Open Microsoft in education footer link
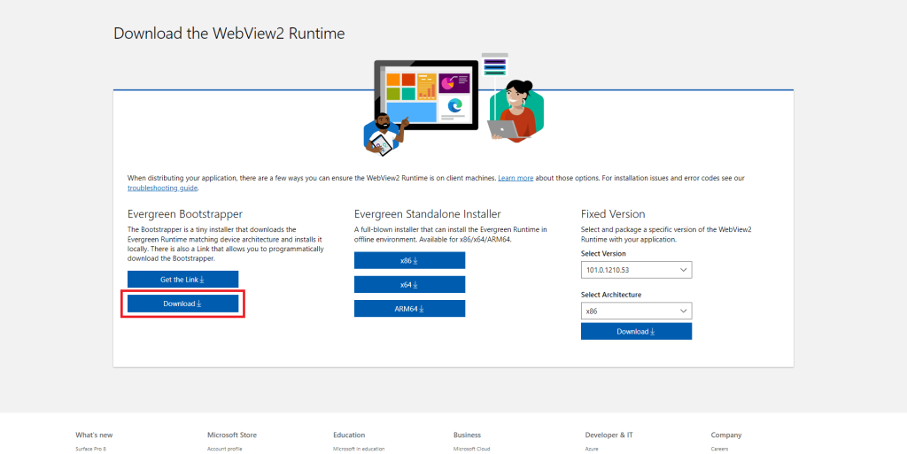This screenshot has width=907, height=454. click(359, 449)
